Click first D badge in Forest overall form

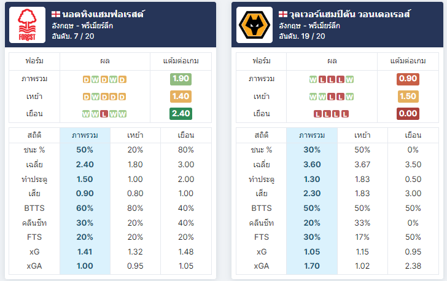coord(87,79)
